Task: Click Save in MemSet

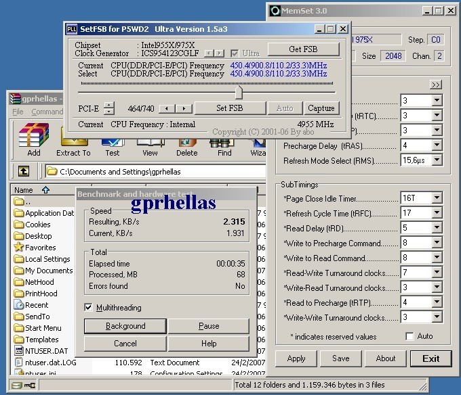Action: point(341,358)
